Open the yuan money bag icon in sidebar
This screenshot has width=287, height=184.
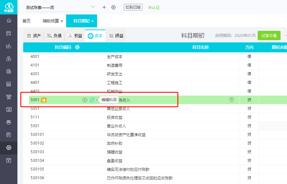pyautogui.click(x=9, y=59)
